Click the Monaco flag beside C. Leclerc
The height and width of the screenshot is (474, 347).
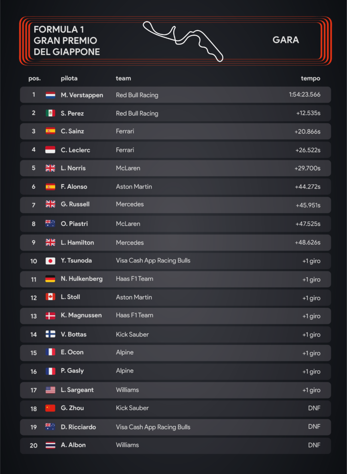[50, 150]
